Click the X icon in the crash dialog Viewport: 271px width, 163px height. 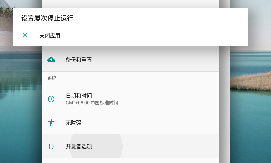click(25, 35)
